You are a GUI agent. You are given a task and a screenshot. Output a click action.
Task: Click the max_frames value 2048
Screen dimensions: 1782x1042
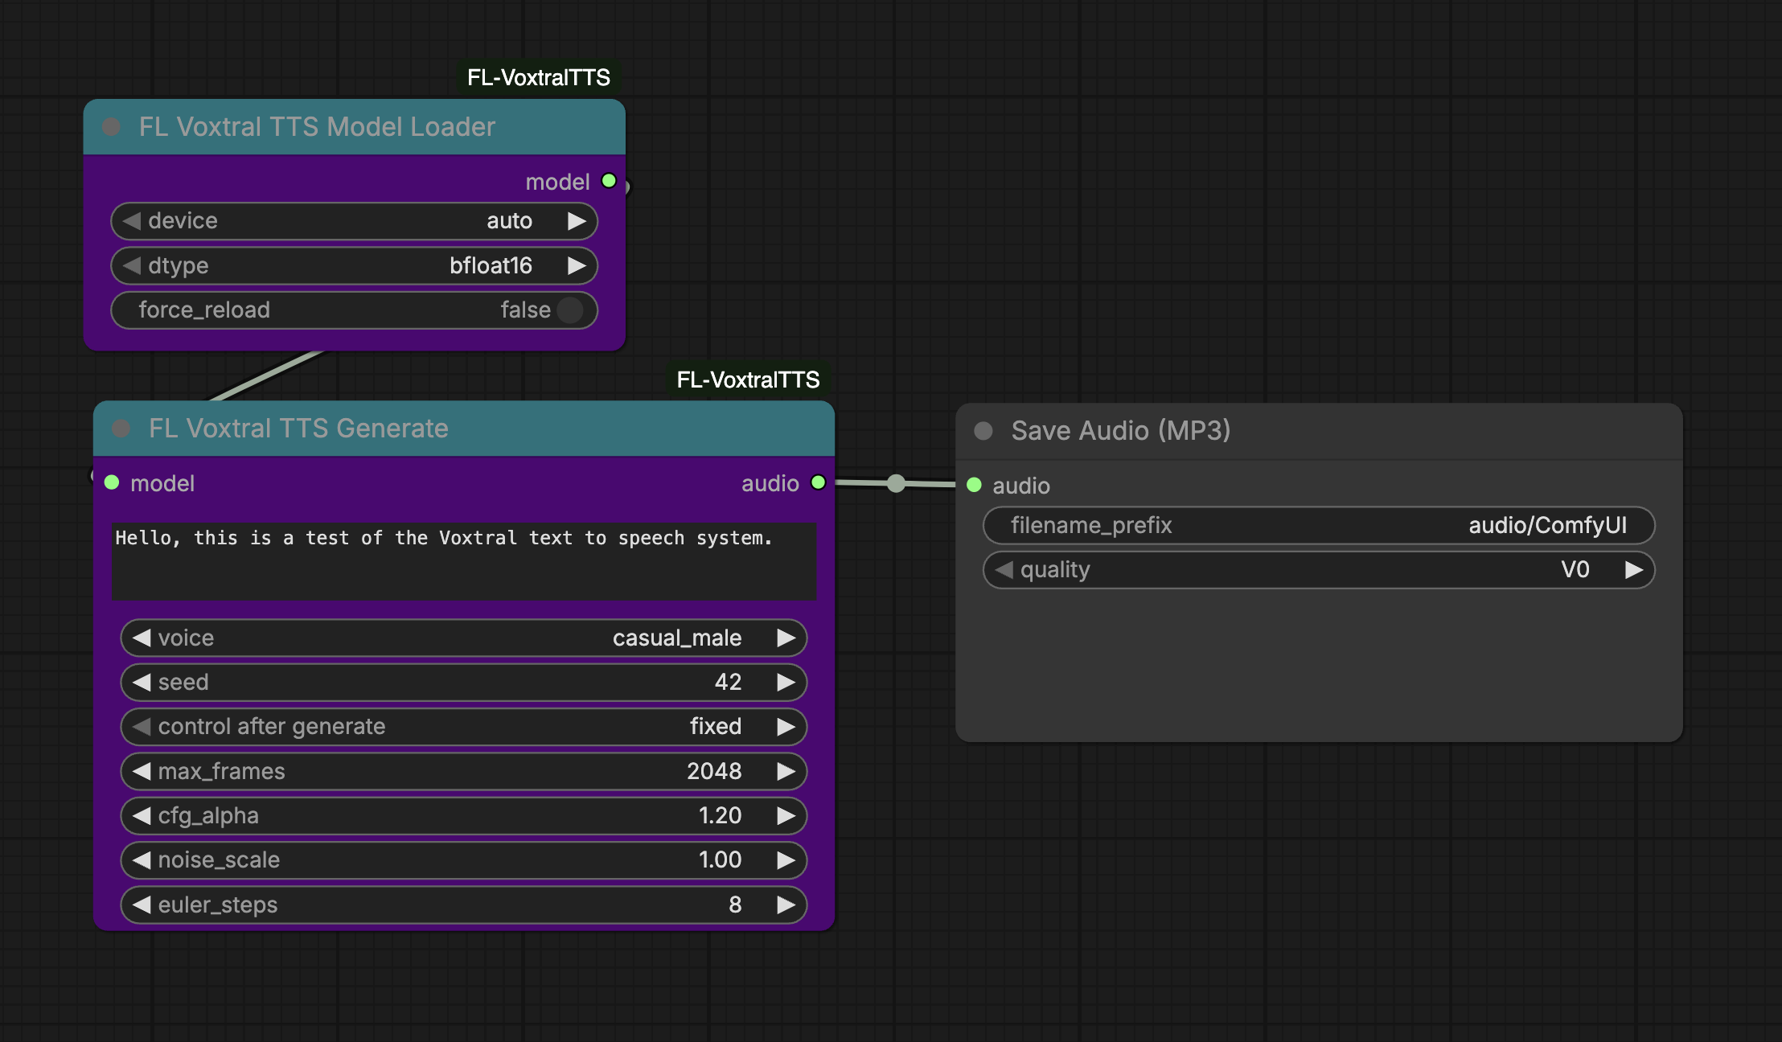(714, 771)
